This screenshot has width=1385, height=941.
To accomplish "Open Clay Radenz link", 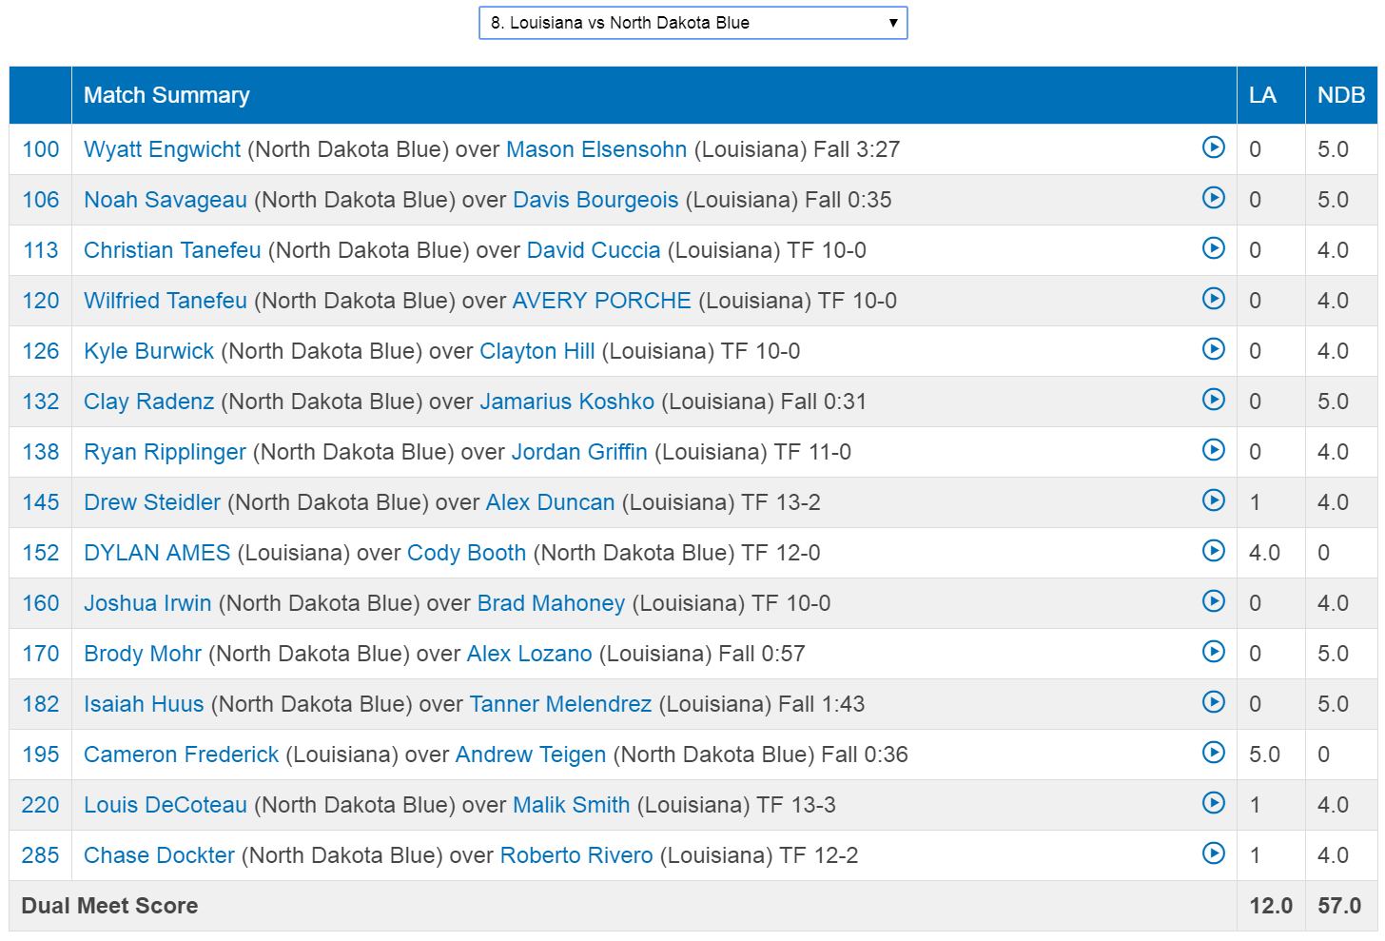I will [x=149, y=402].
